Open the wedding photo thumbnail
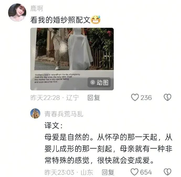The width and height of the screenshot is (181, 177). 72,59
